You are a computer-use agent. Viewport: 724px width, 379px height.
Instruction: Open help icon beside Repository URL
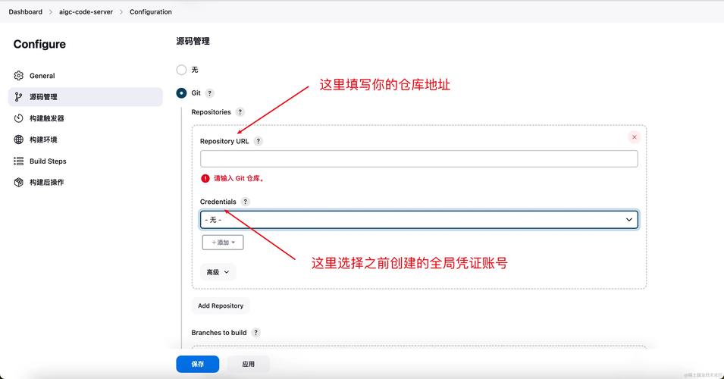(x=258, y=141)
